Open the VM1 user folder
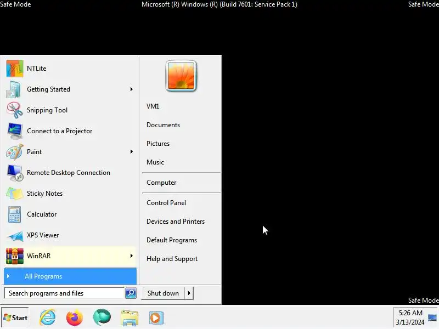Screen dimensions: 439x329 [x=153, y=106]
